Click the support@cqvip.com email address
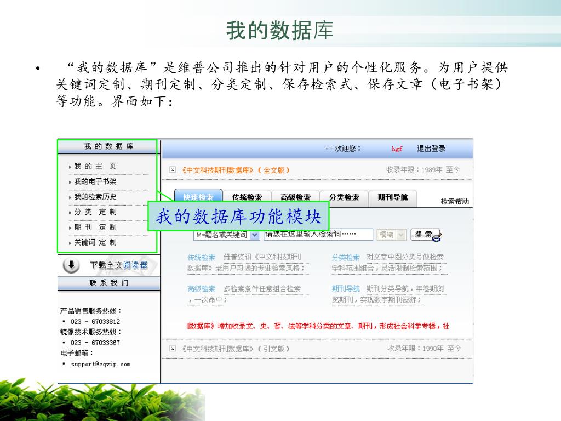561x421 pixels. coord(101,364)
